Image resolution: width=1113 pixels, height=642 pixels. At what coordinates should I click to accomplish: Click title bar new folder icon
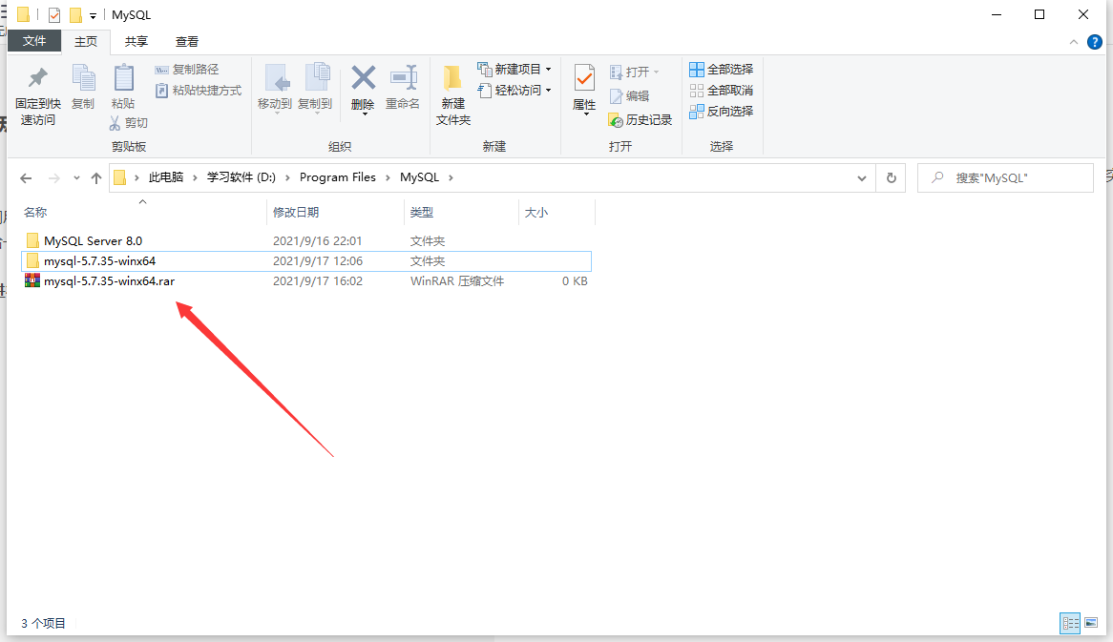pos(75,15)
